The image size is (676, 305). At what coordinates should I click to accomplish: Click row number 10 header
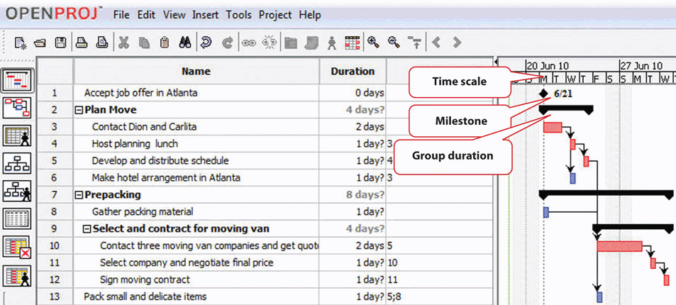pos(55,246)
